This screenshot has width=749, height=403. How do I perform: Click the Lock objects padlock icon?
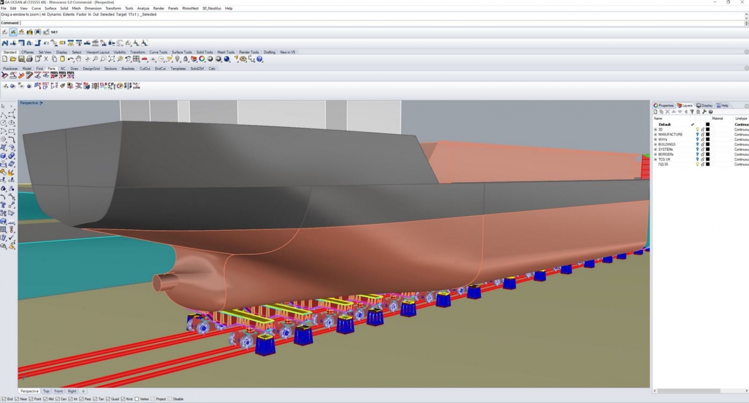pos(185,59)
